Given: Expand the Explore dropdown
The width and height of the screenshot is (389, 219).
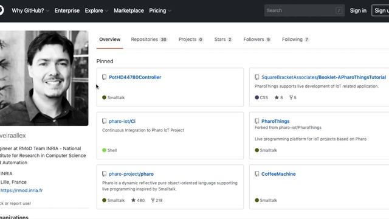Looking at the screenshot, I should coord(97,11).
